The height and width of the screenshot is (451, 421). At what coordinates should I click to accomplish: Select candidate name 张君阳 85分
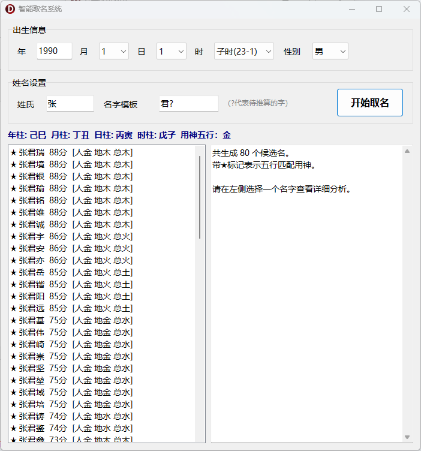click(102, 296)
